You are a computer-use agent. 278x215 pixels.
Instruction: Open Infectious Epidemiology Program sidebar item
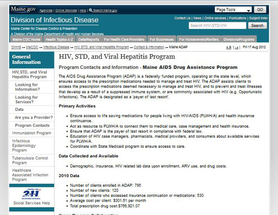click(x=24, y=145)
